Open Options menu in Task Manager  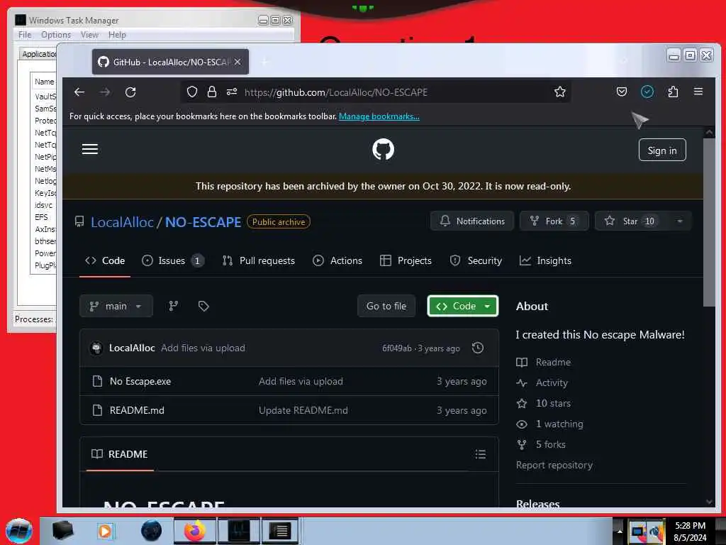(x=56, y=35)
